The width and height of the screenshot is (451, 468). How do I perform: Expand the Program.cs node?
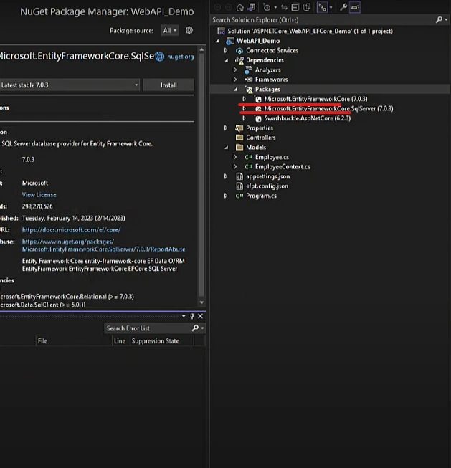[x=226, y=196]
